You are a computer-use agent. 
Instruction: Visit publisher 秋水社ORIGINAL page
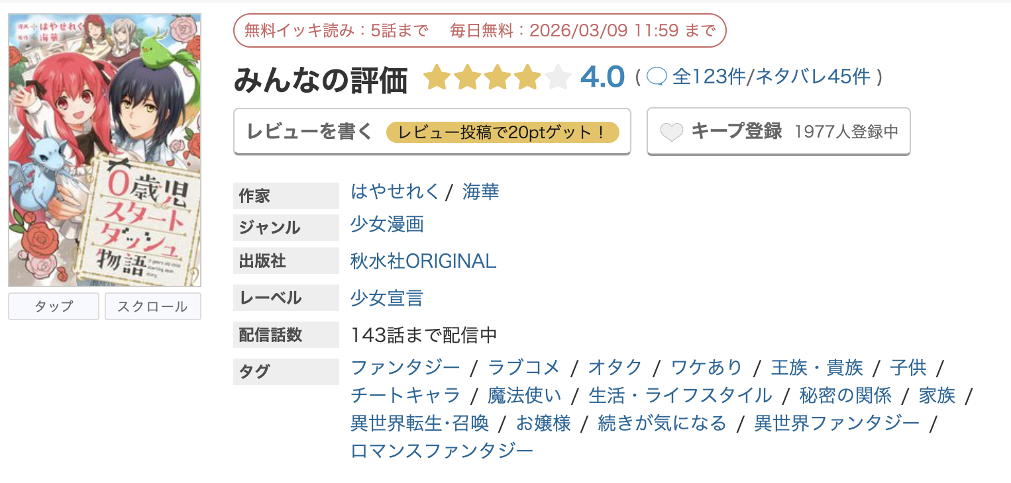(423, 261)
